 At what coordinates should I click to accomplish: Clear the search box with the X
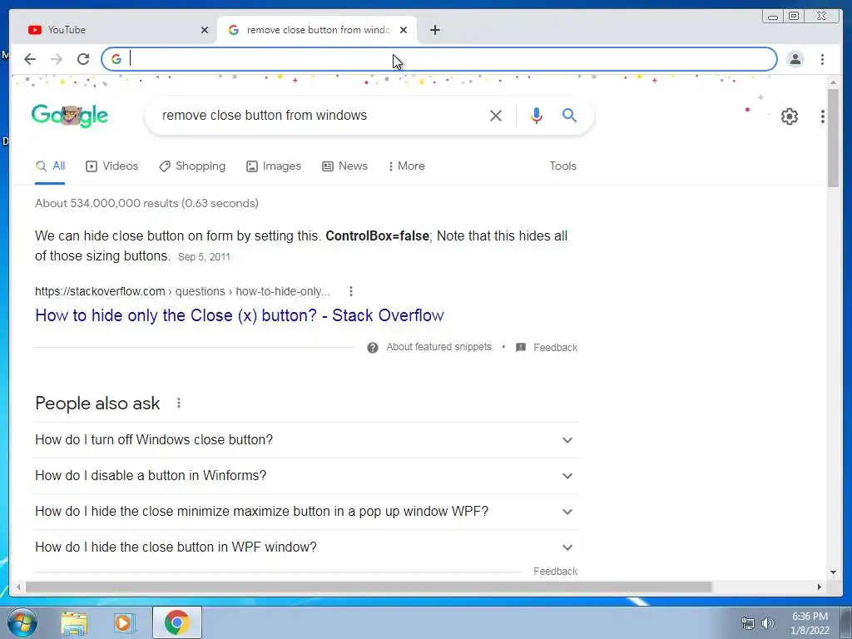(496, 115)
